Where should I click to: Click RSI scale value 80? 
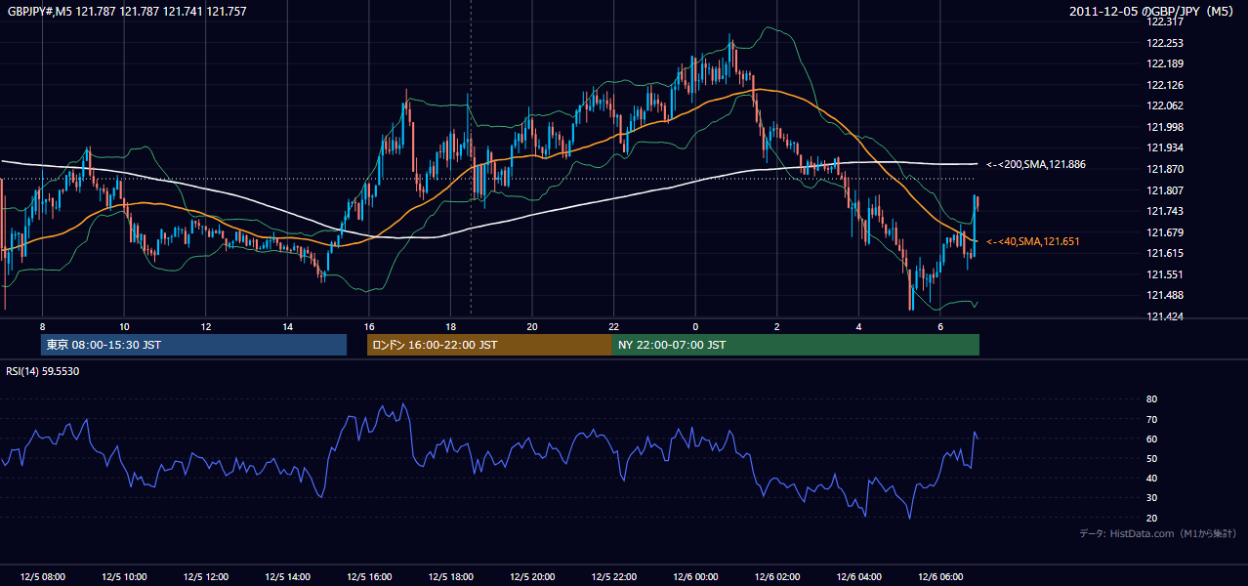(1151, 399)
